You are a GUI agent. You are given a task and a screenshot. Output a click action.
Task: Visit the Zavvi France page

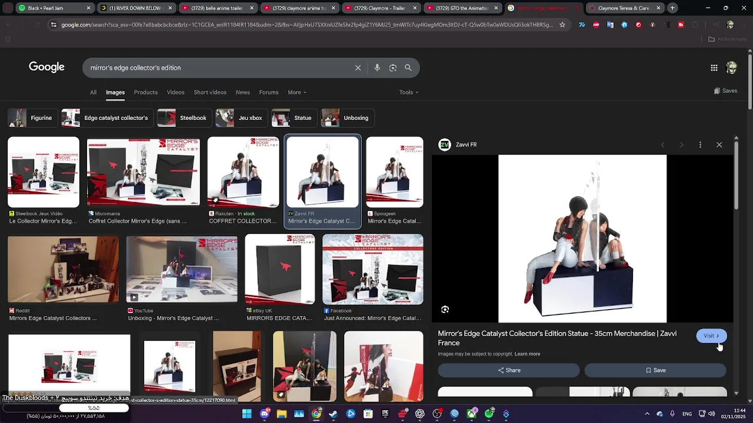pyautogui.click(x=712, y=336)
